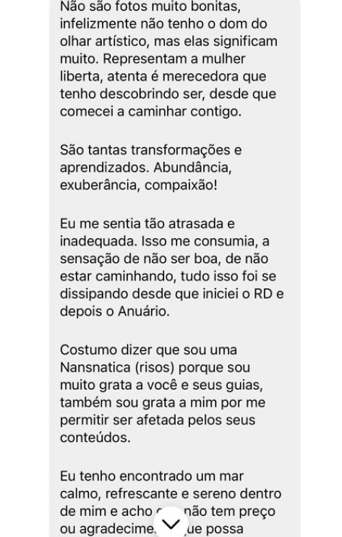Click the word "compaixão!" in the message

(181, 185)
